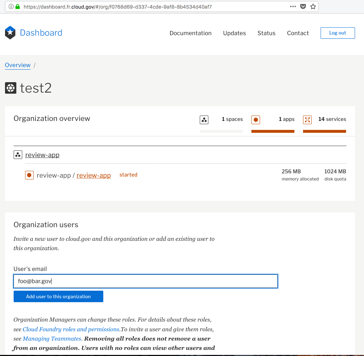Click the Log out button

[337, 33]
